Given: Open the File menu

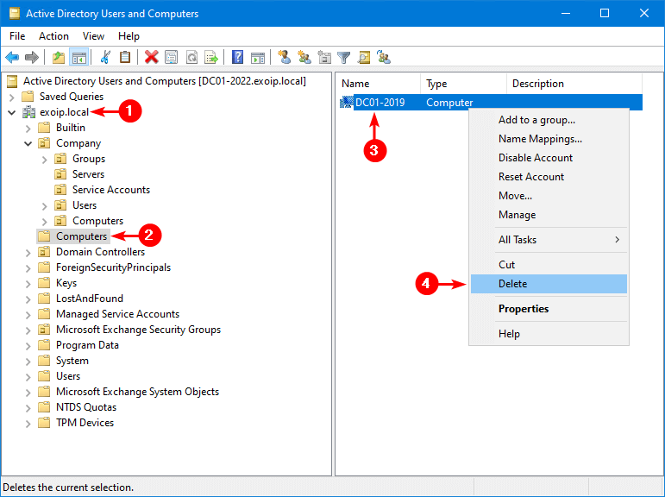Looking at the screenshot, I should click(x=17, y=36).
